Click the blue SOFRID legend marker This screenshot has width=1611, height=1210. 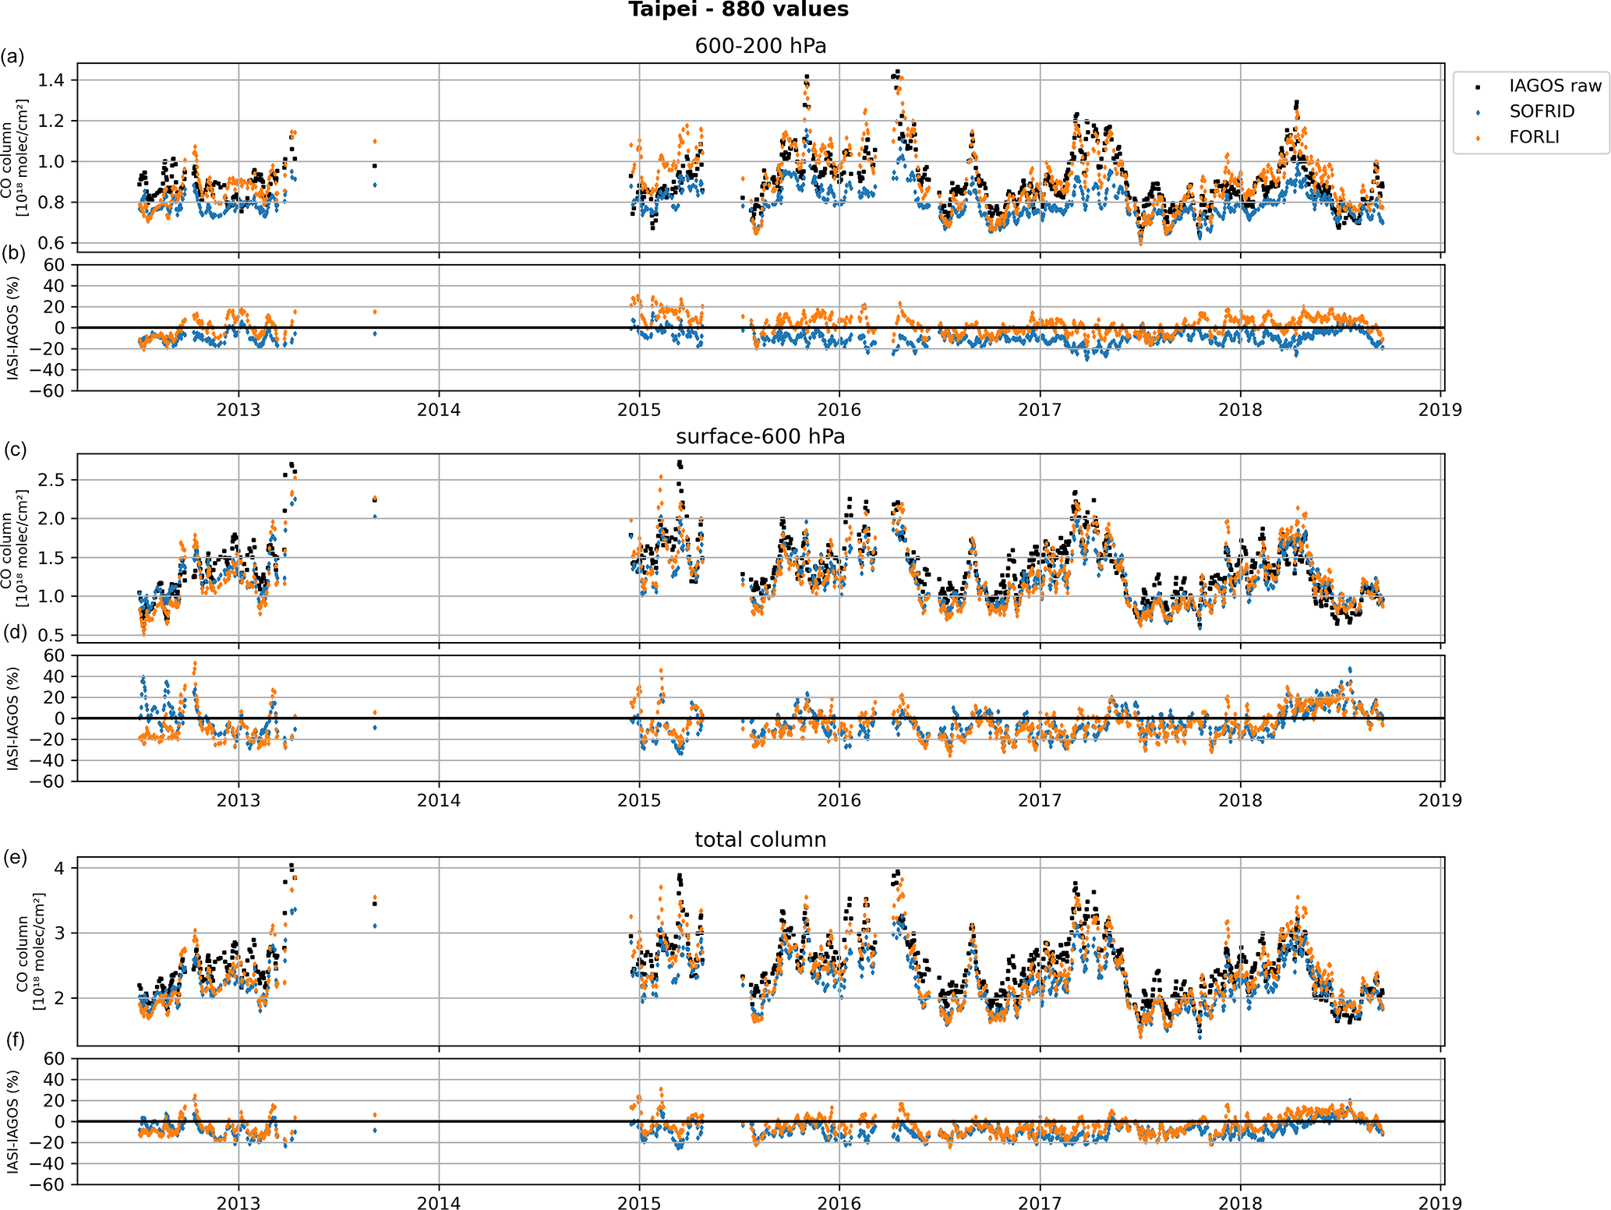click(1478, 112)
